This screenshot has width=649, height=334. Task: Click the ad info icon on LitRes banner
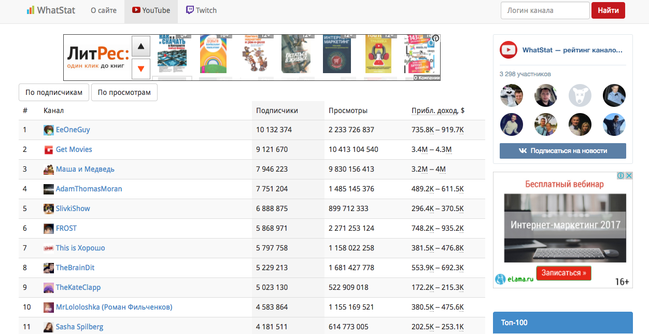click(x=436, y=38)
